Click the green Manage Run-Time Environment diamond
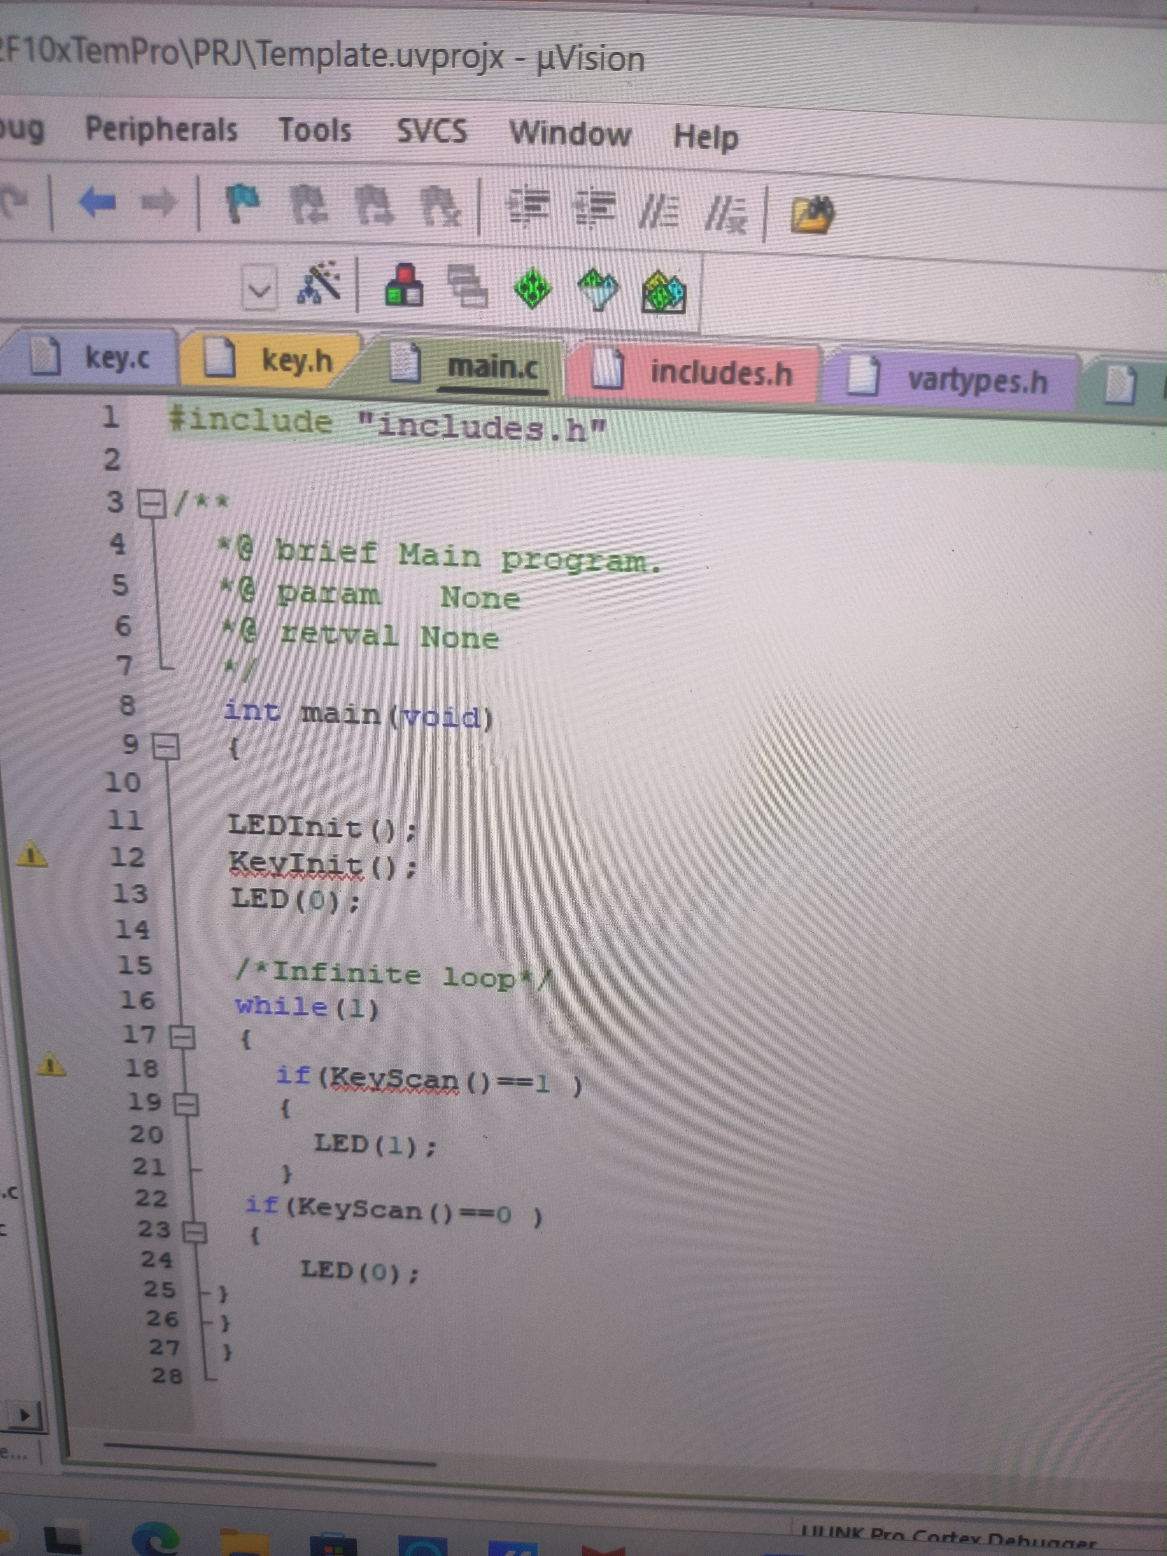 [533, 288]
